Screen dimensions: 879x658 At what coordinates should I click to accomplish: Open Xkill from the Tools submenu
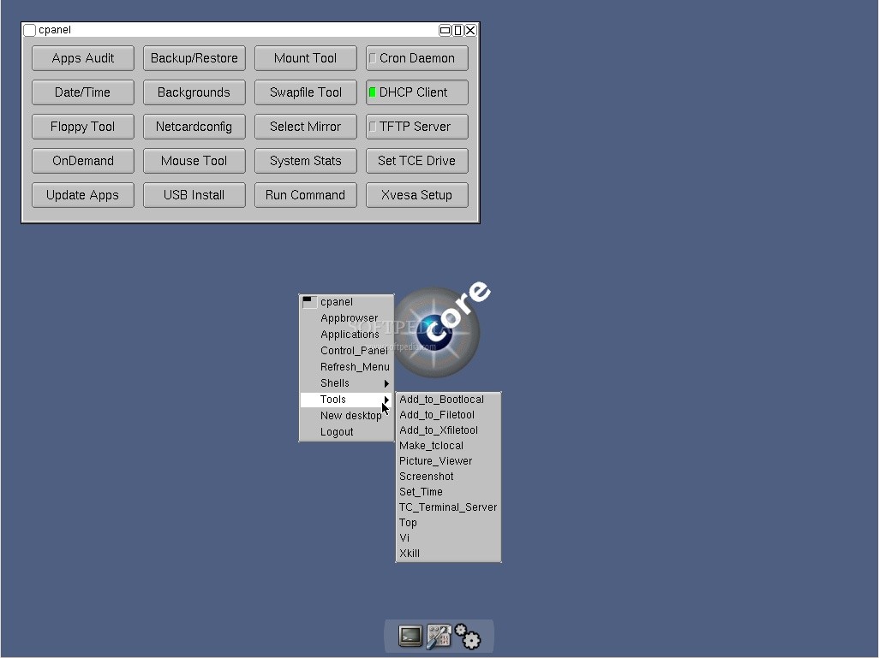click(x=410, y=554)
